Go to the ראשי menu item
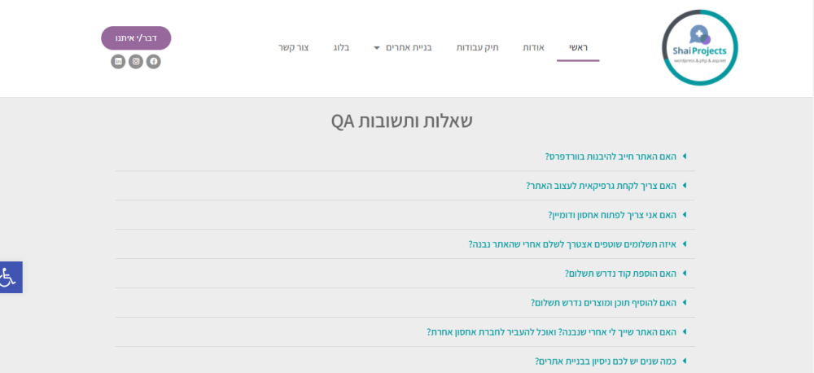This screenshot has height=373, width=814. [578, 48]
